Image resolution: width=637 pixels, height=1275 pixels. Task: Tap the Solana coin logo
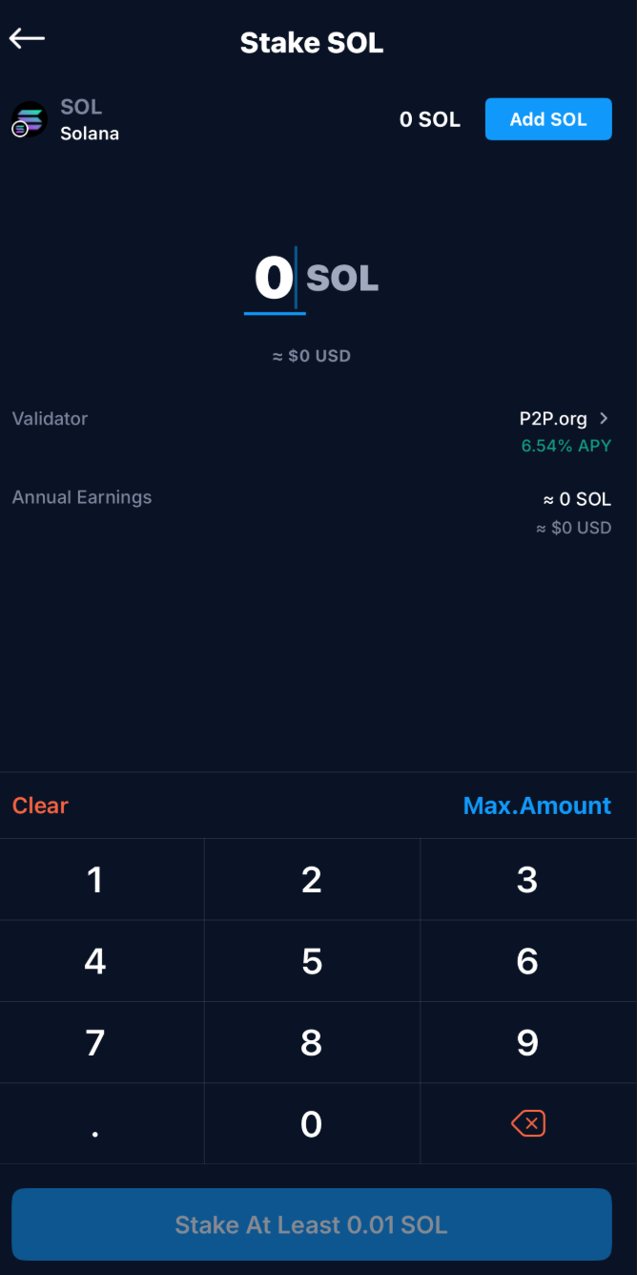(x=29, y=120)
